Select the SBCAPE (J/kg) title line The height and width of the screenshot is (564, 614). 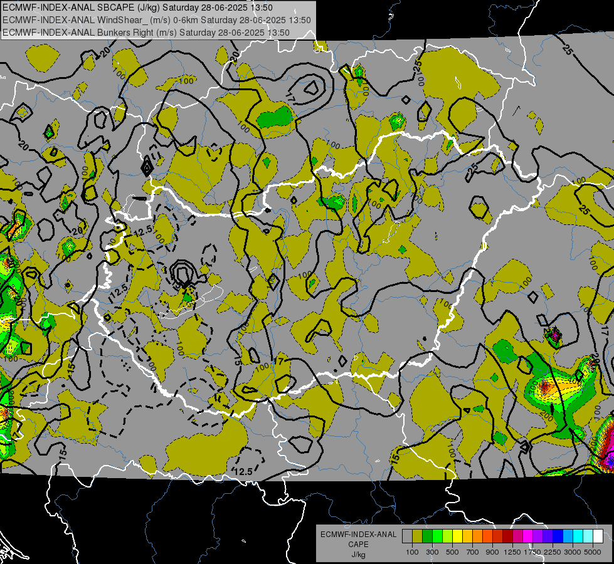click(138, 8)
